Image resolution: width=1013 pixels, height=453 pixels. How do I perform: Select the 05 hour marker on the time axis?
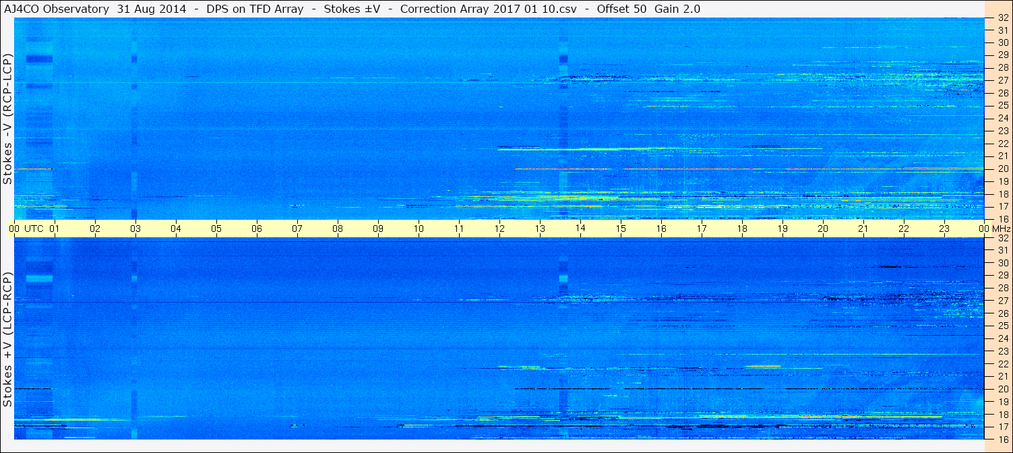[216, 229]
